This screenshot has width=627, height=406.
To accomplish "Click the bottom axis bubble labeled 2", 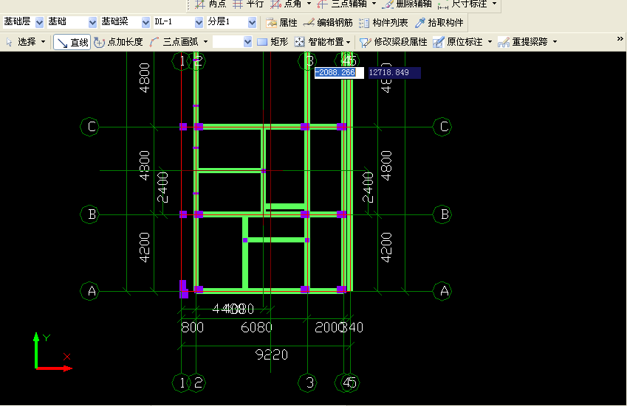I will (196, 383).
